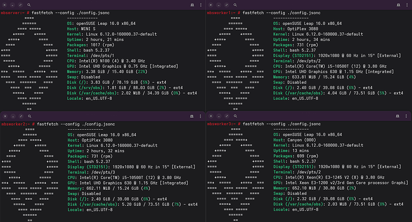Viewport: 412px width, 222px height.
Task: Click 'Swap: Disabled' in mbserver window
Action: point(84,77)
